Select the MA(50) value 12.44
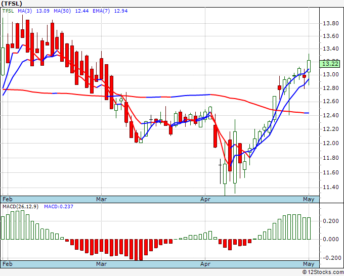Screen dimensions: 344x276 tap(82, 11)
